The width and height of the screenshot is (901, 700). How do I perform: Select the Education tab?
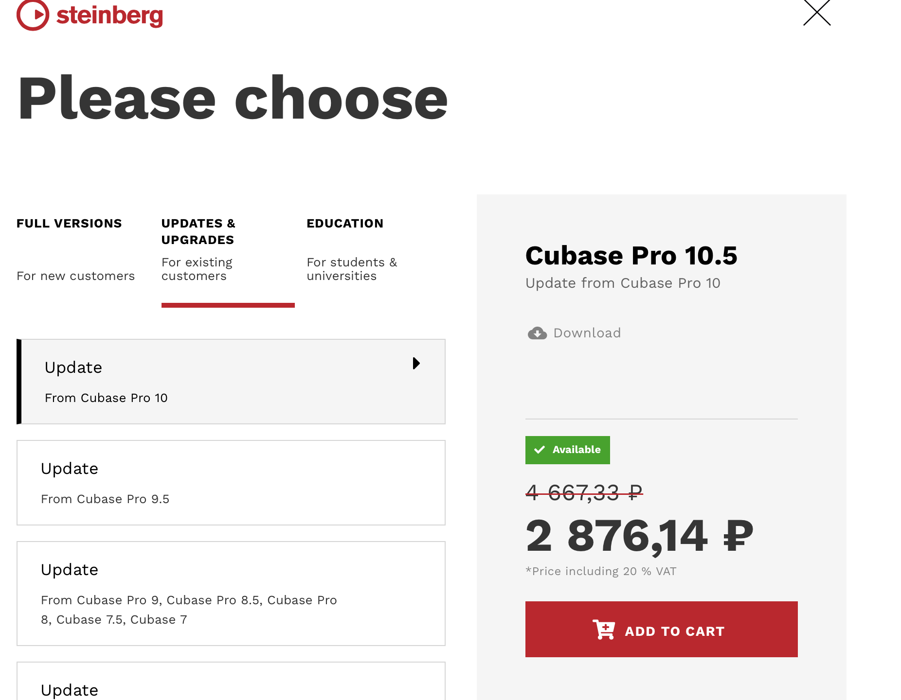click(x=352, y=249)
